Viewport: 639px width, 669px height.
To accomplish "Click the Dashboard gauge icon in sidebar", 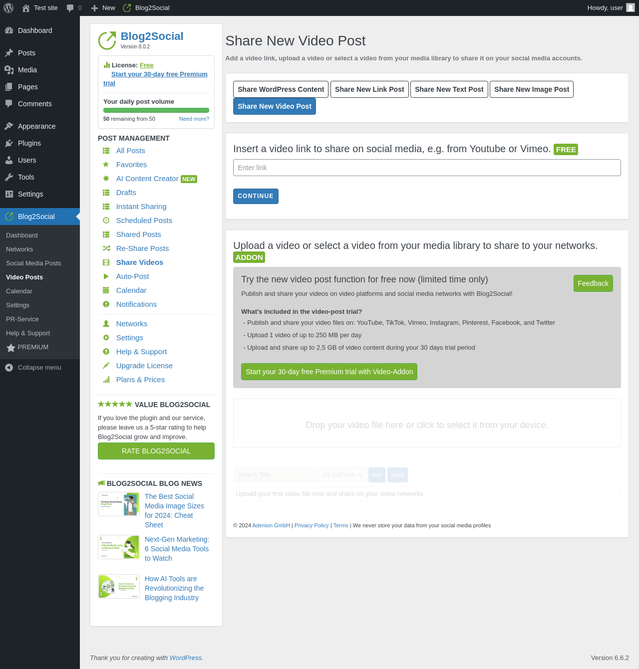I will pyautogui.click(x=9, y=30).
